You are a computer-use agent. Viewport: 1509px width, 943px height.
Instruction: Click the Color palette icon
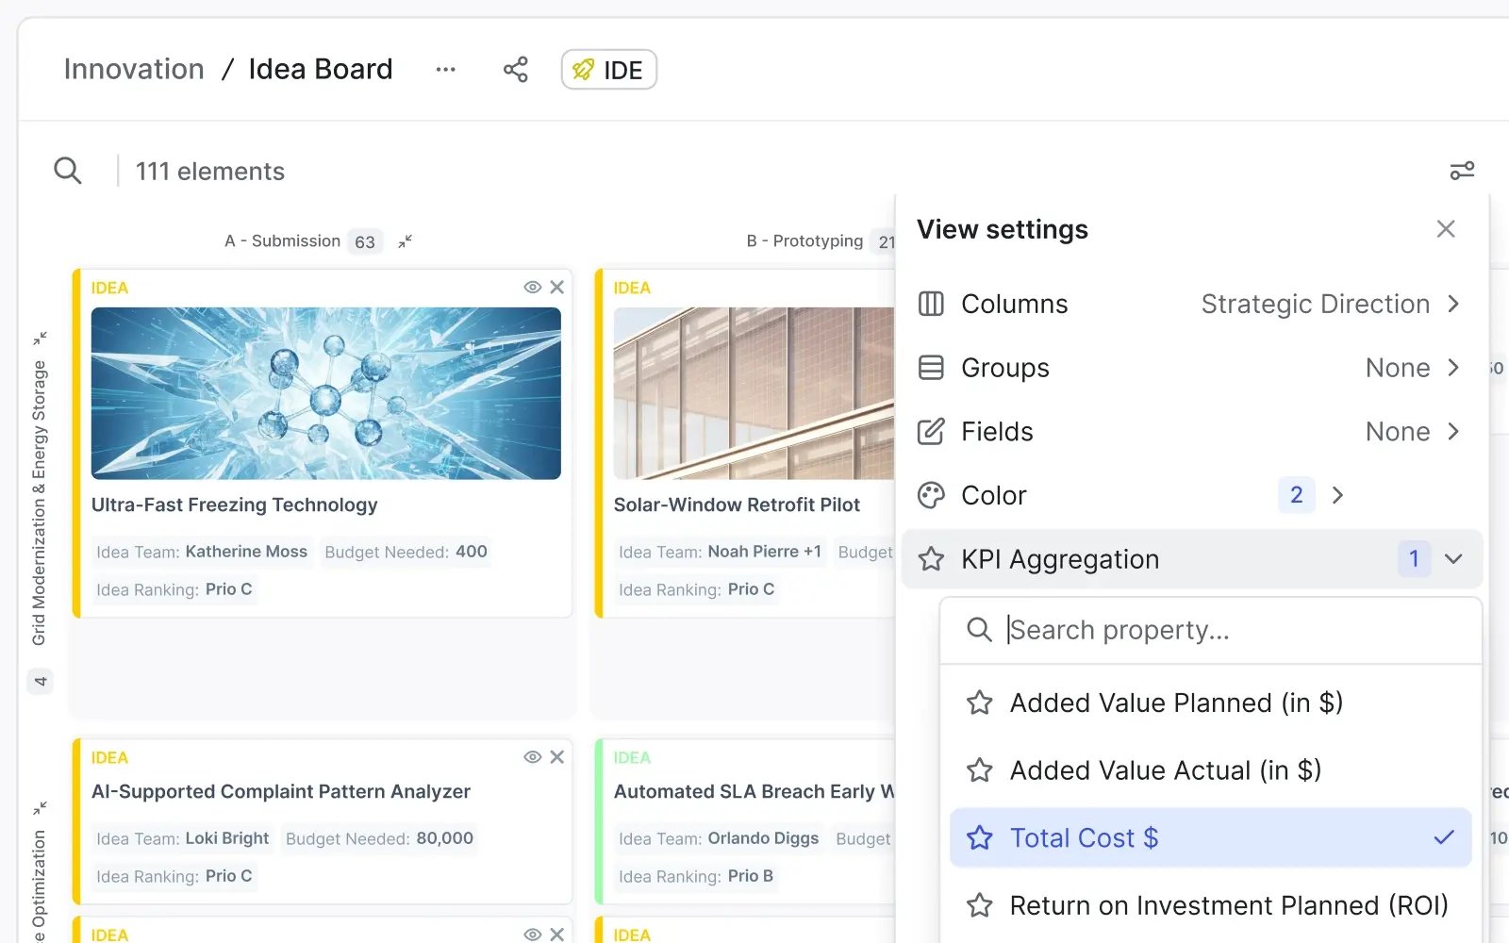tap(931, 496)
